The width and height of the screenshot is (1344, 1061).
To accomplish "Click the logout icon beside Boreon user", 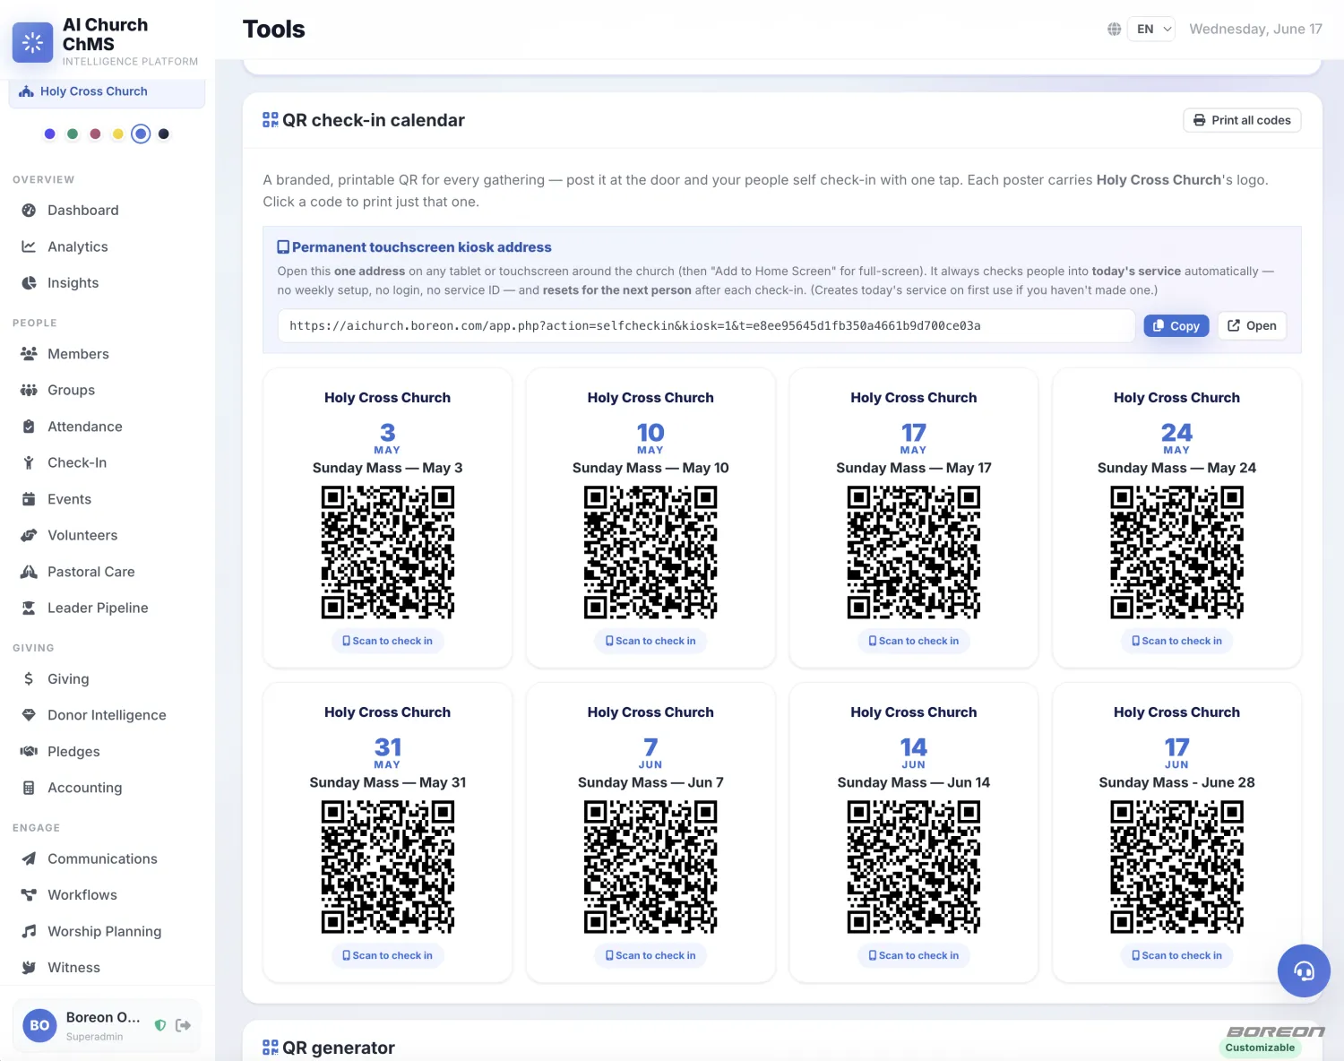I will 184,1025.
